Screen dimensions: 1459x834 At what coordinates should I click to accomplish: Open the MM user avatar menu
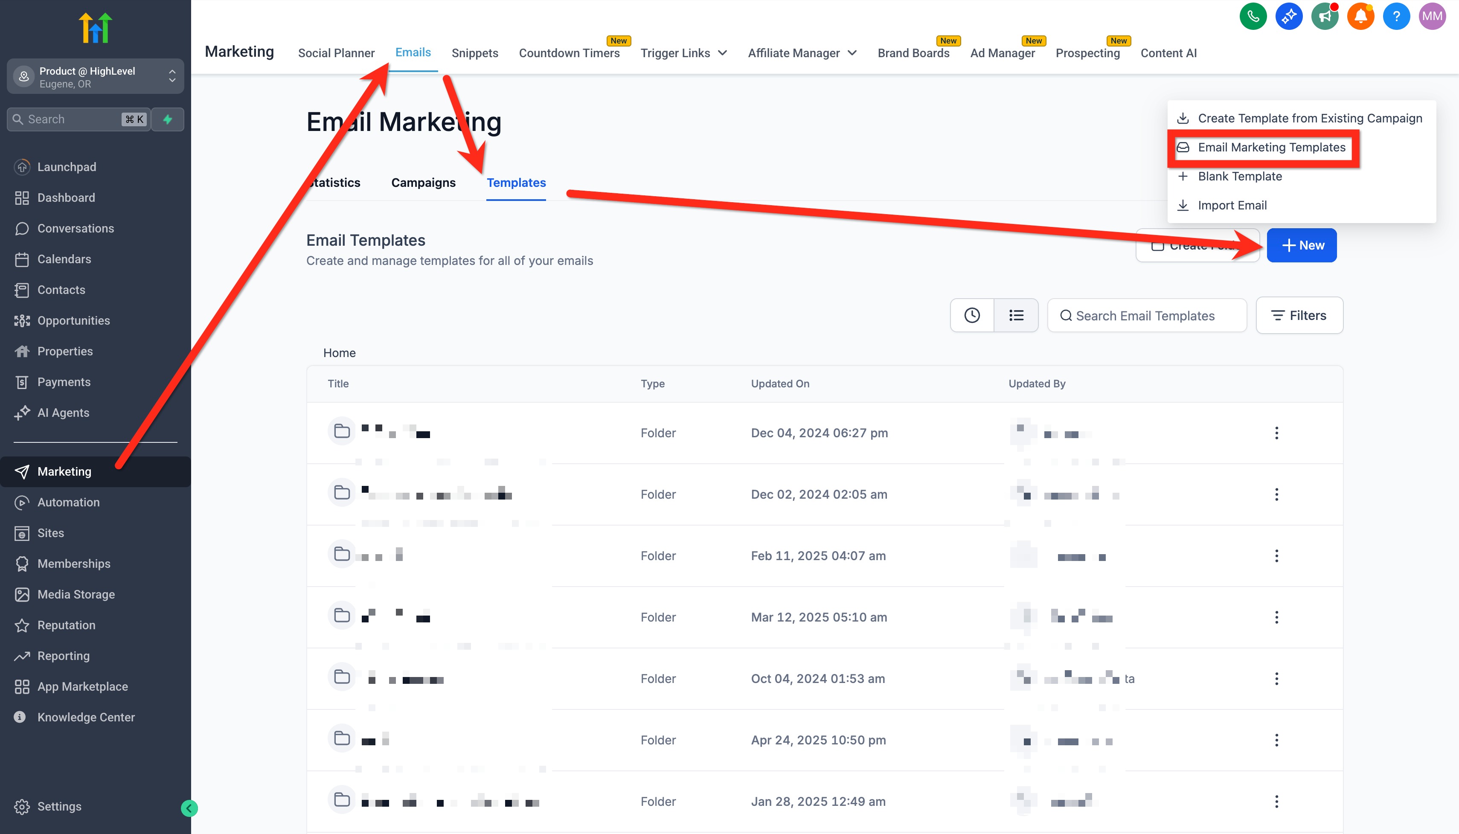click(1432, 16)
